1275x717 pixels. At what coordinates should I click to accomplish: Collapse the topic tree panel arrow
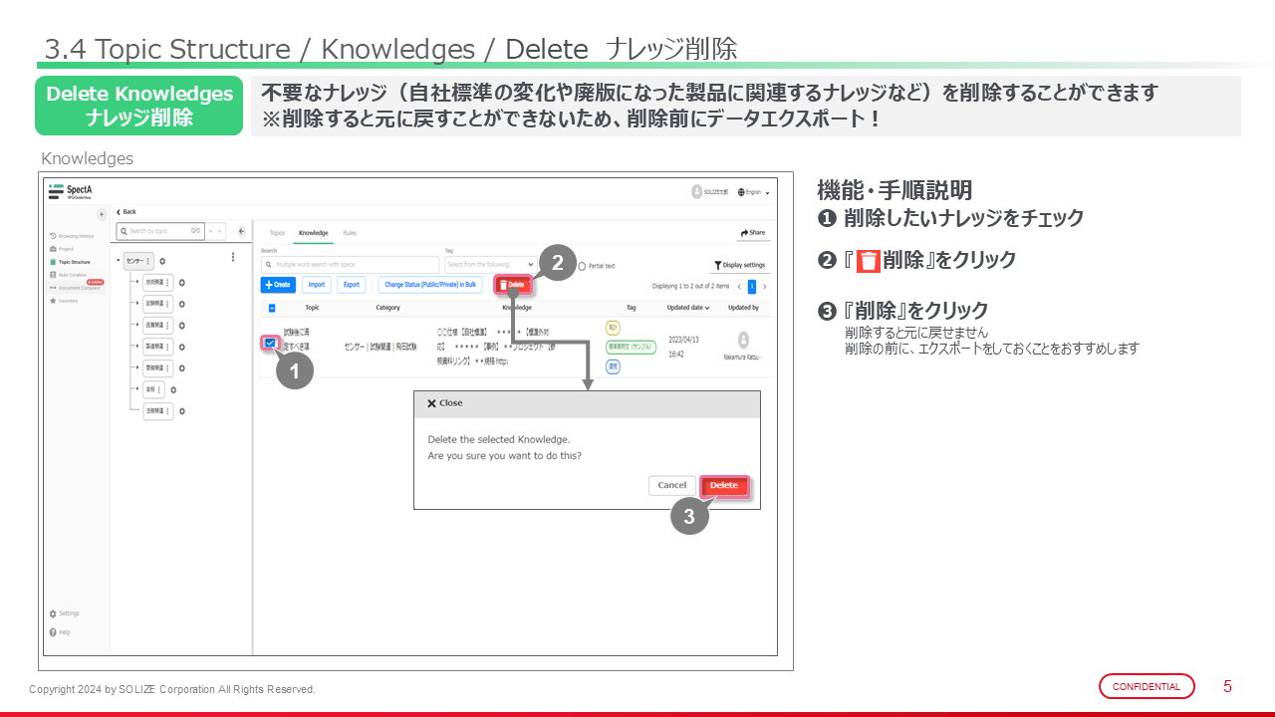(x=242, y=231)
